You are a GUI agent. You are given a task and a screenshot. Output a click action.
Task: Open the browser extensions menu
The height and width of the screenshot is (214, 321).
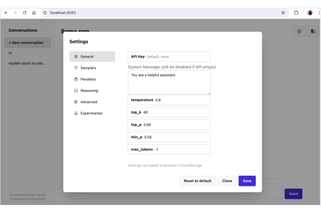(296, 12)
